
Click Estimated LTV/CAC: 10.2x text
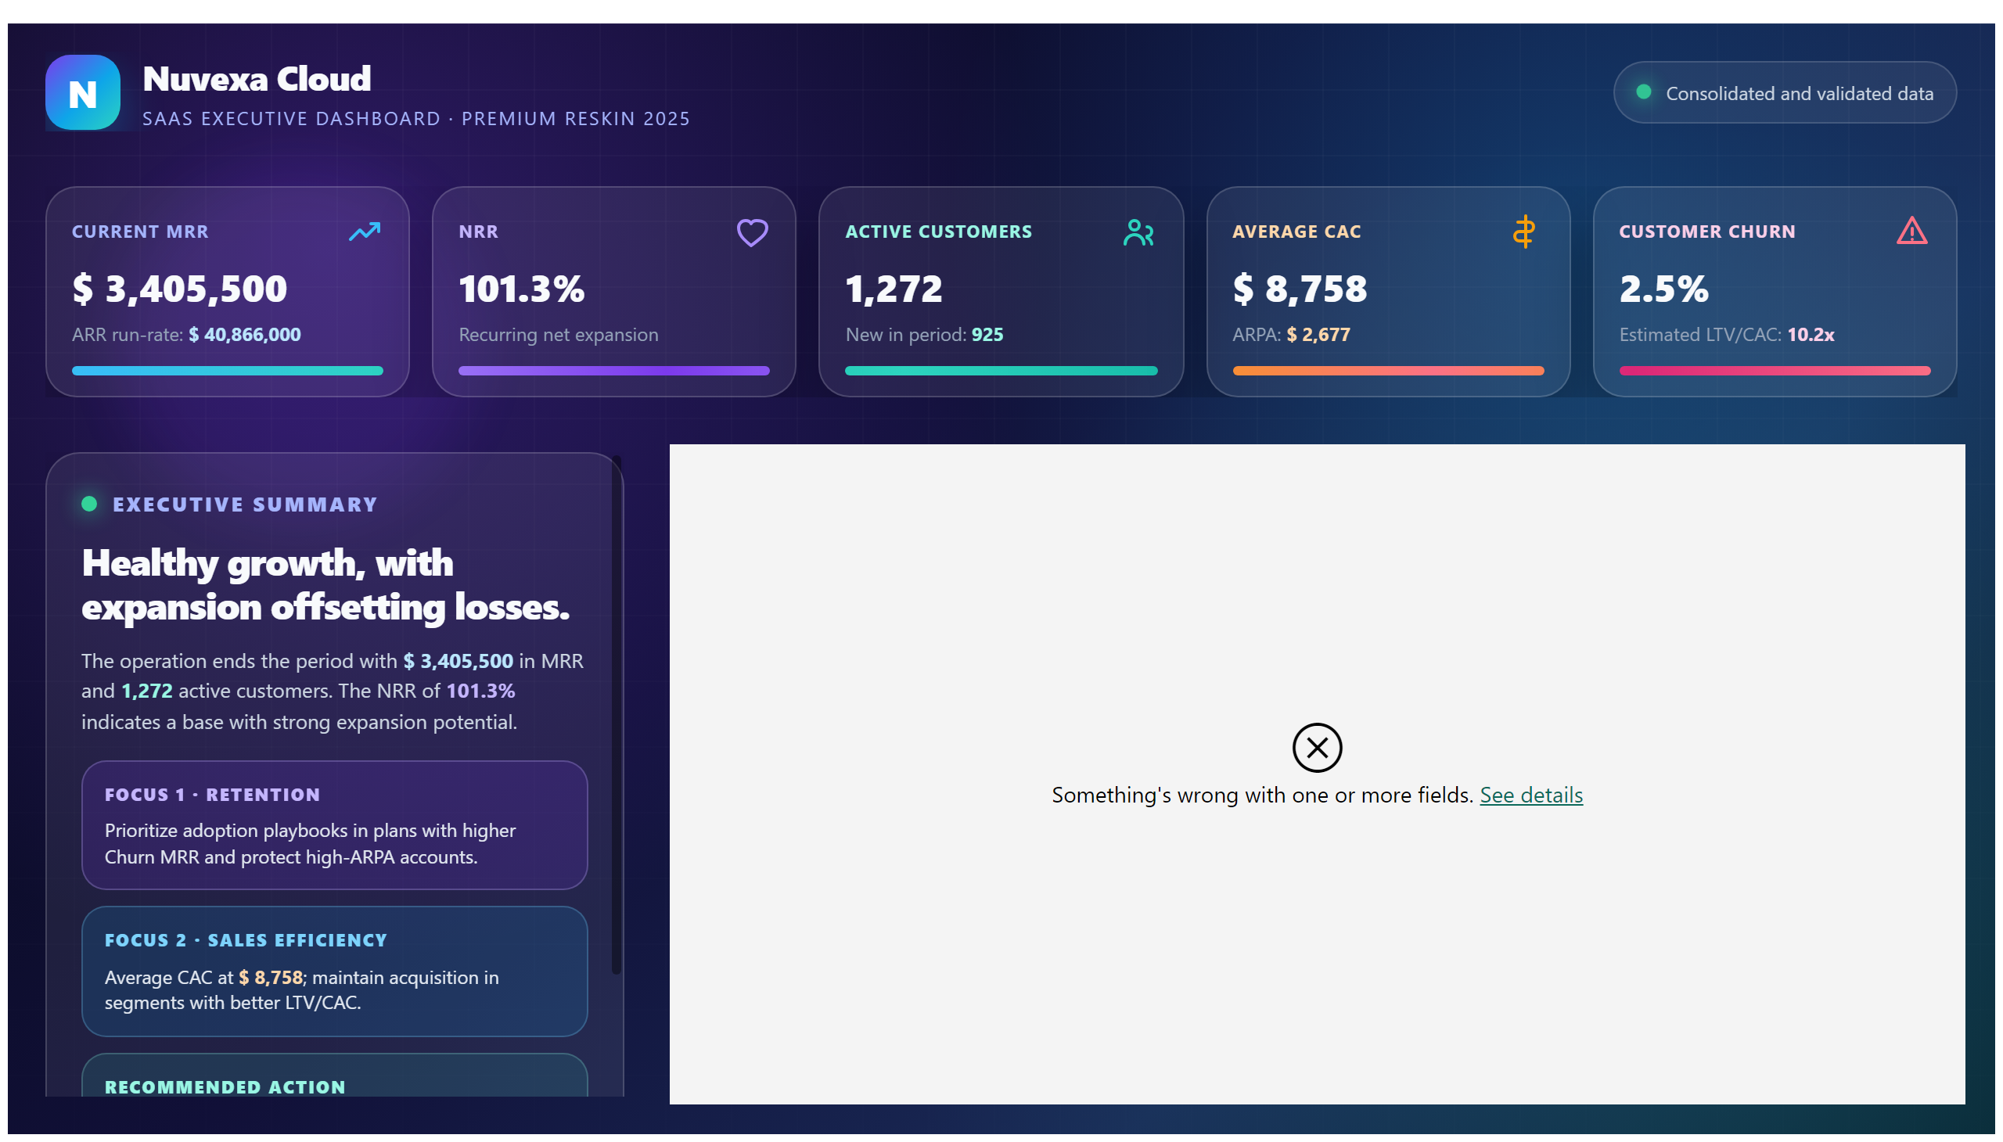1727,335
